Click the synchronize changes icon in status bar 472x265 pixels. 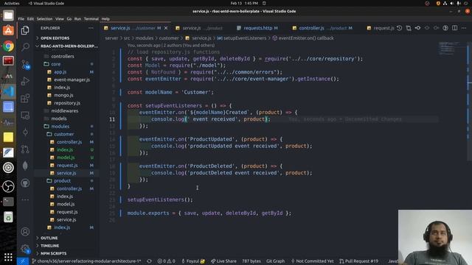point(149,261)
